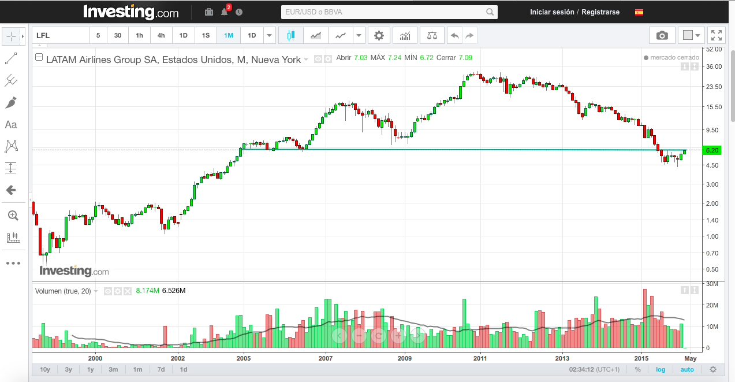The width and height of the screenshot is (735, 382).
Task: Set date range to 3y
Action: (x=69, y=369)
